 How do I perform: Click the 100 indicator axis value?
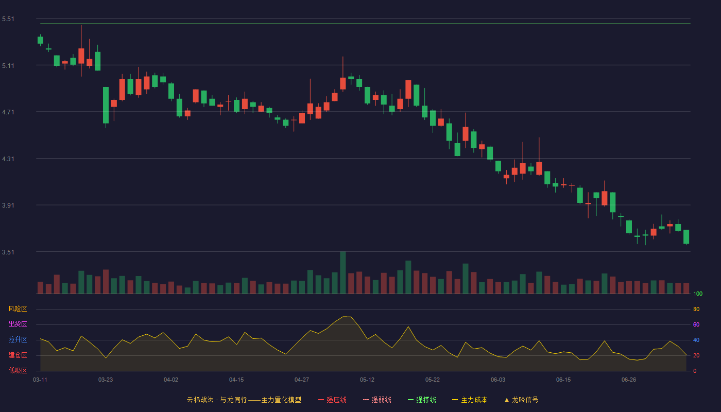click(x=698, y=294)
